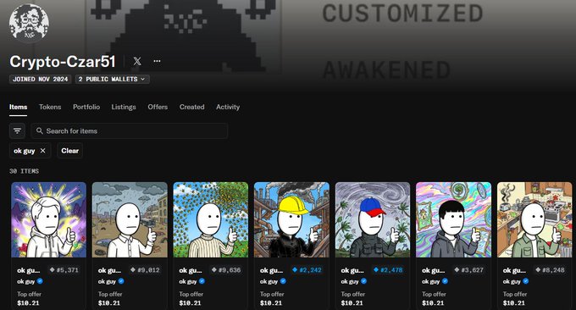This screenshot has width=576, height=310.
Task: Expand the 2 Public Wallets dropdown
Action: pyautogui.click(x=112, y=79)
